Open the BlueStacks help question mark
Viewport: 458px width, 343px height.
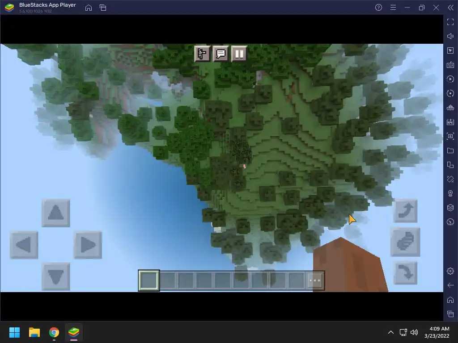pyautogui.click(x=378, y=8)
